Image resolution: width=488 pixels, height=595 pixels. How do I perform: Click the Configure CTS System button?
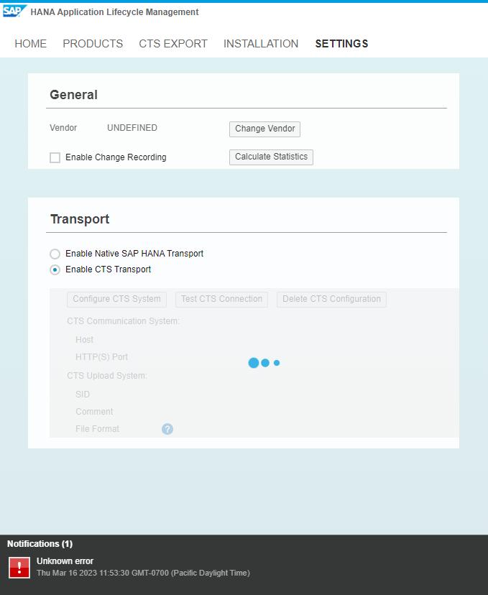117,300
